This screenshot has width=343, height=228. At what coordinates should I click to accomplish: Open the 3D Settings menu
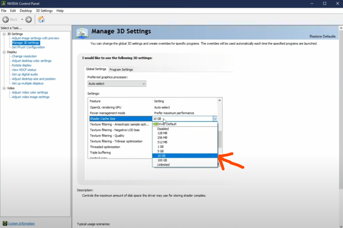pos(44,11)
